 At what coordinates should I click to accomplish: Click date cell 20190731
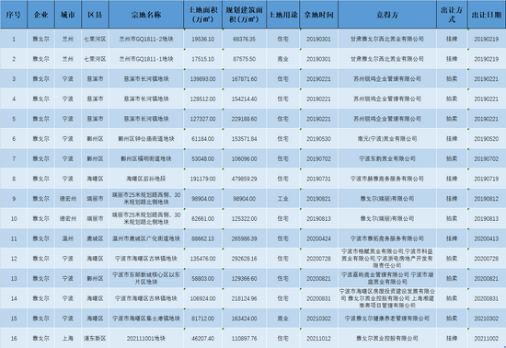click(x=319, y=179)
